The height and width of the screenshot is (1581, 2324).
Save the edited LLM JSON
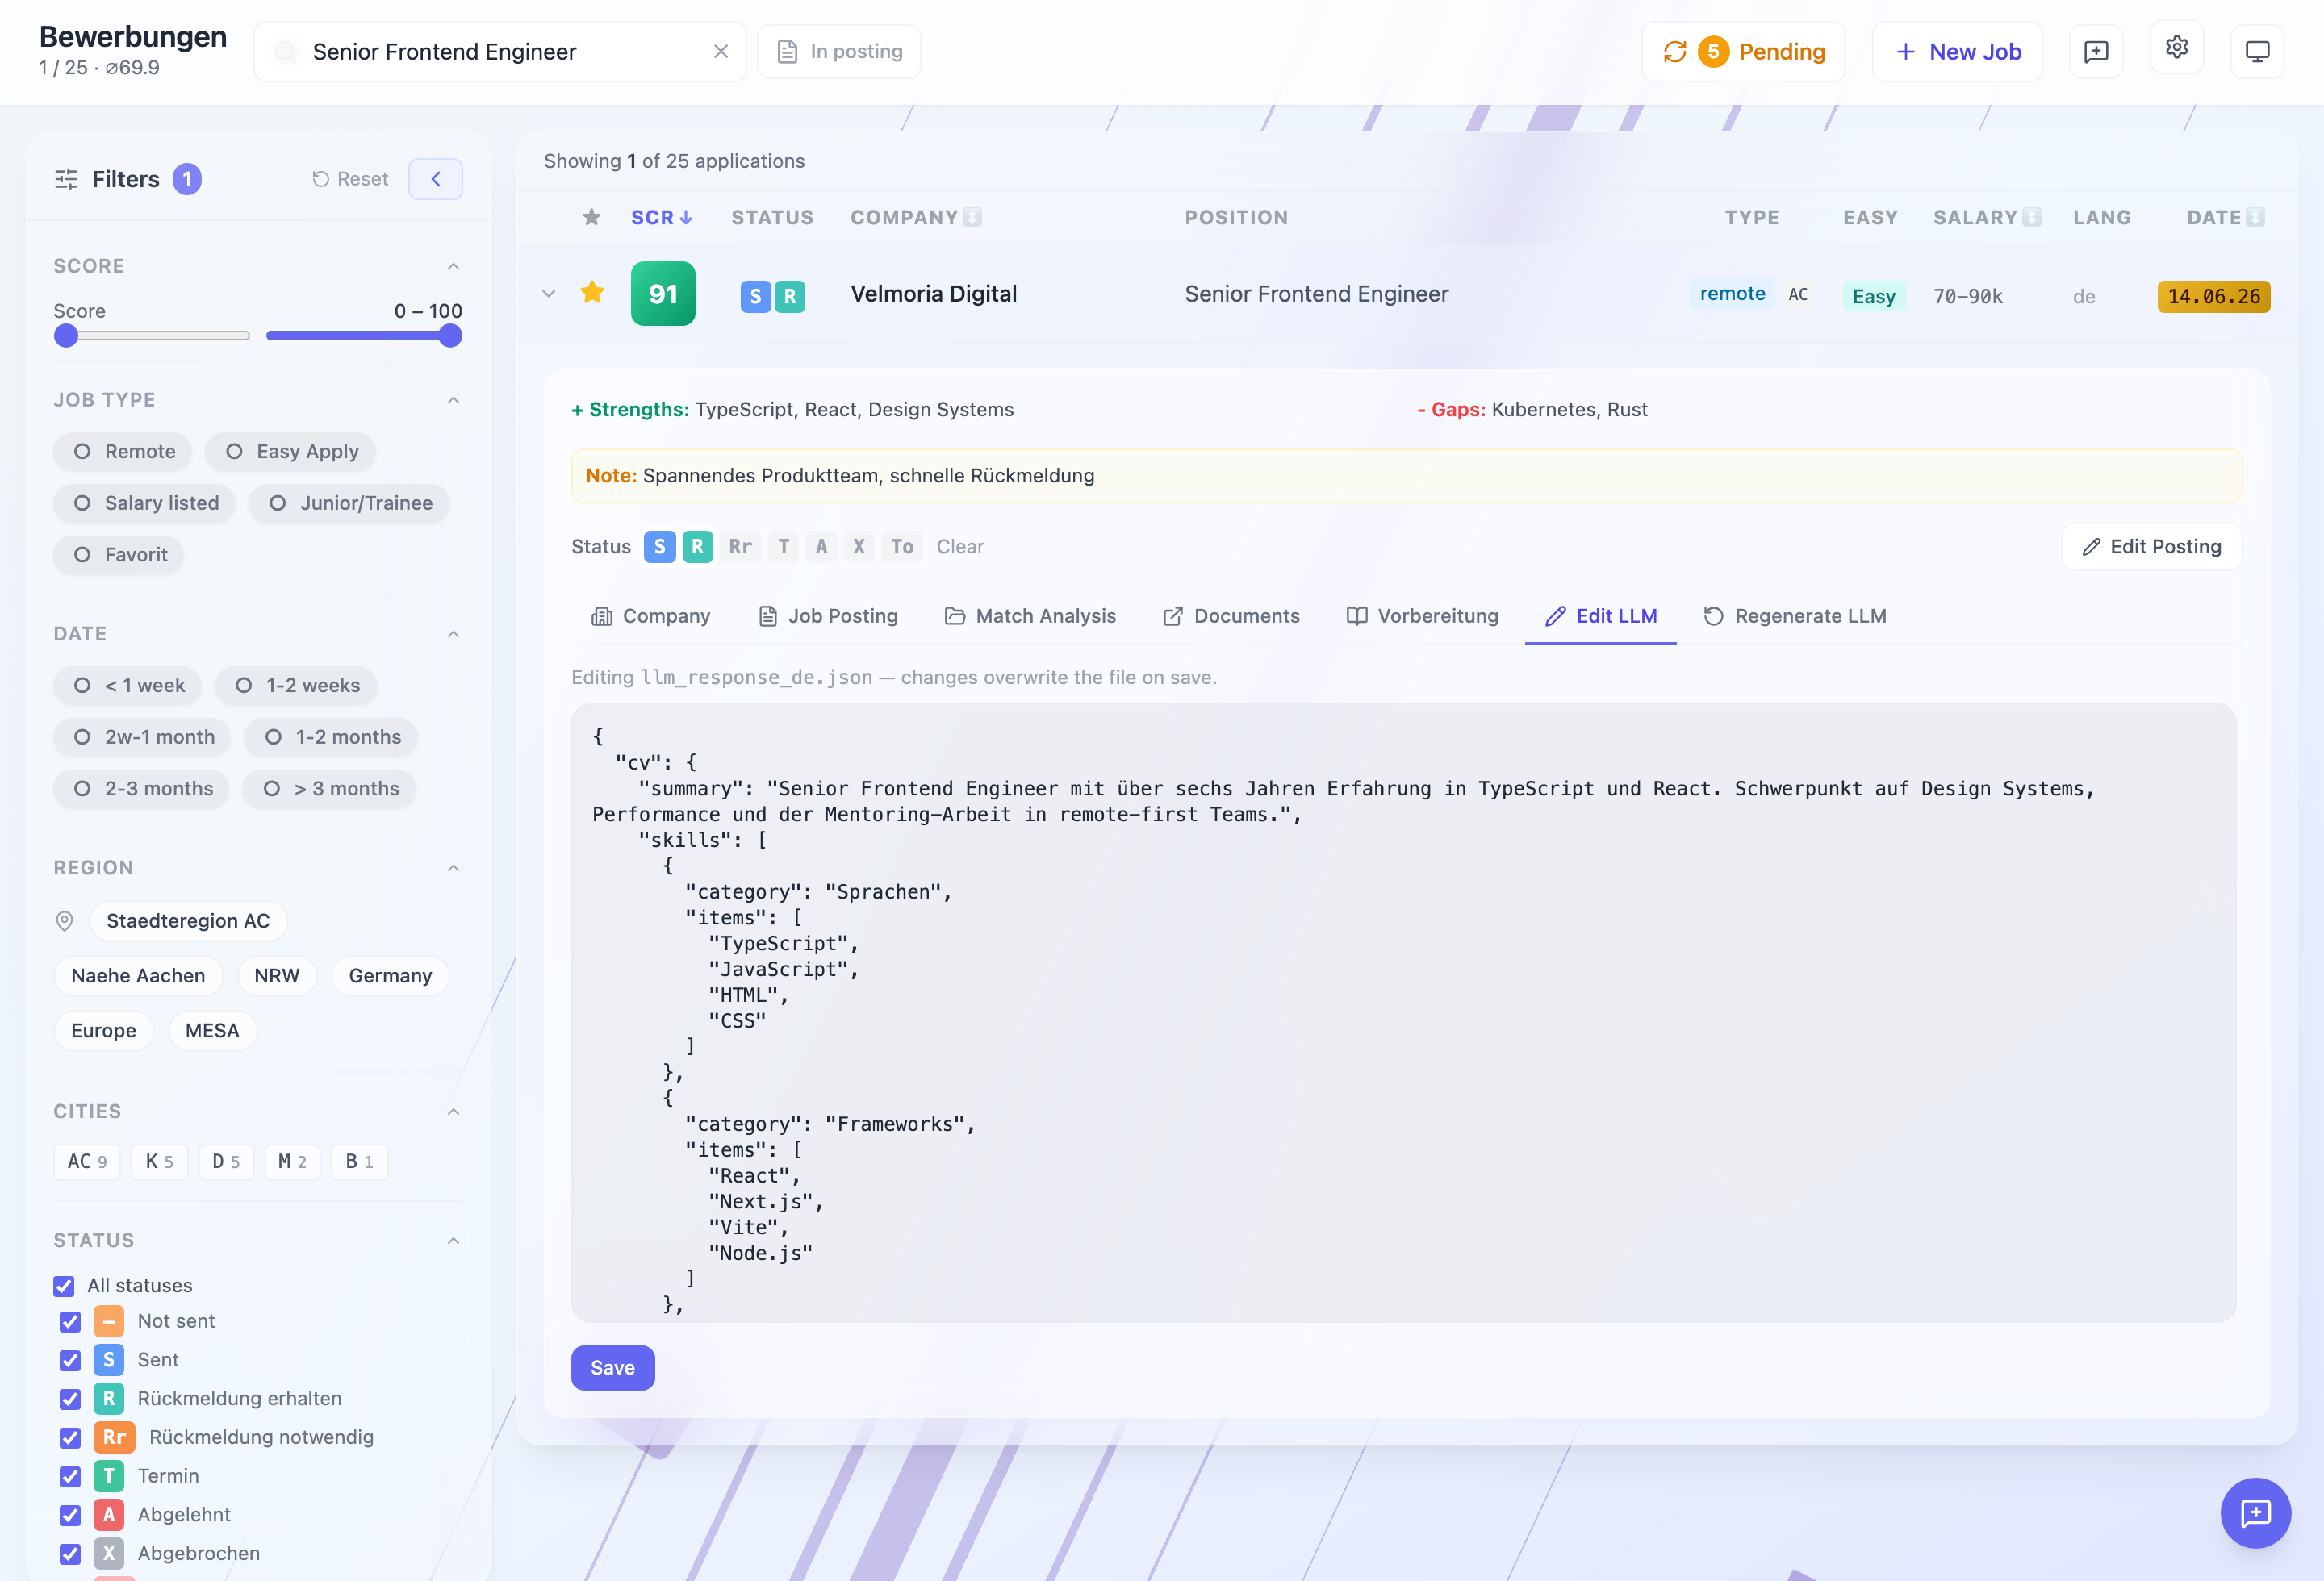[x=613, y=1367]
